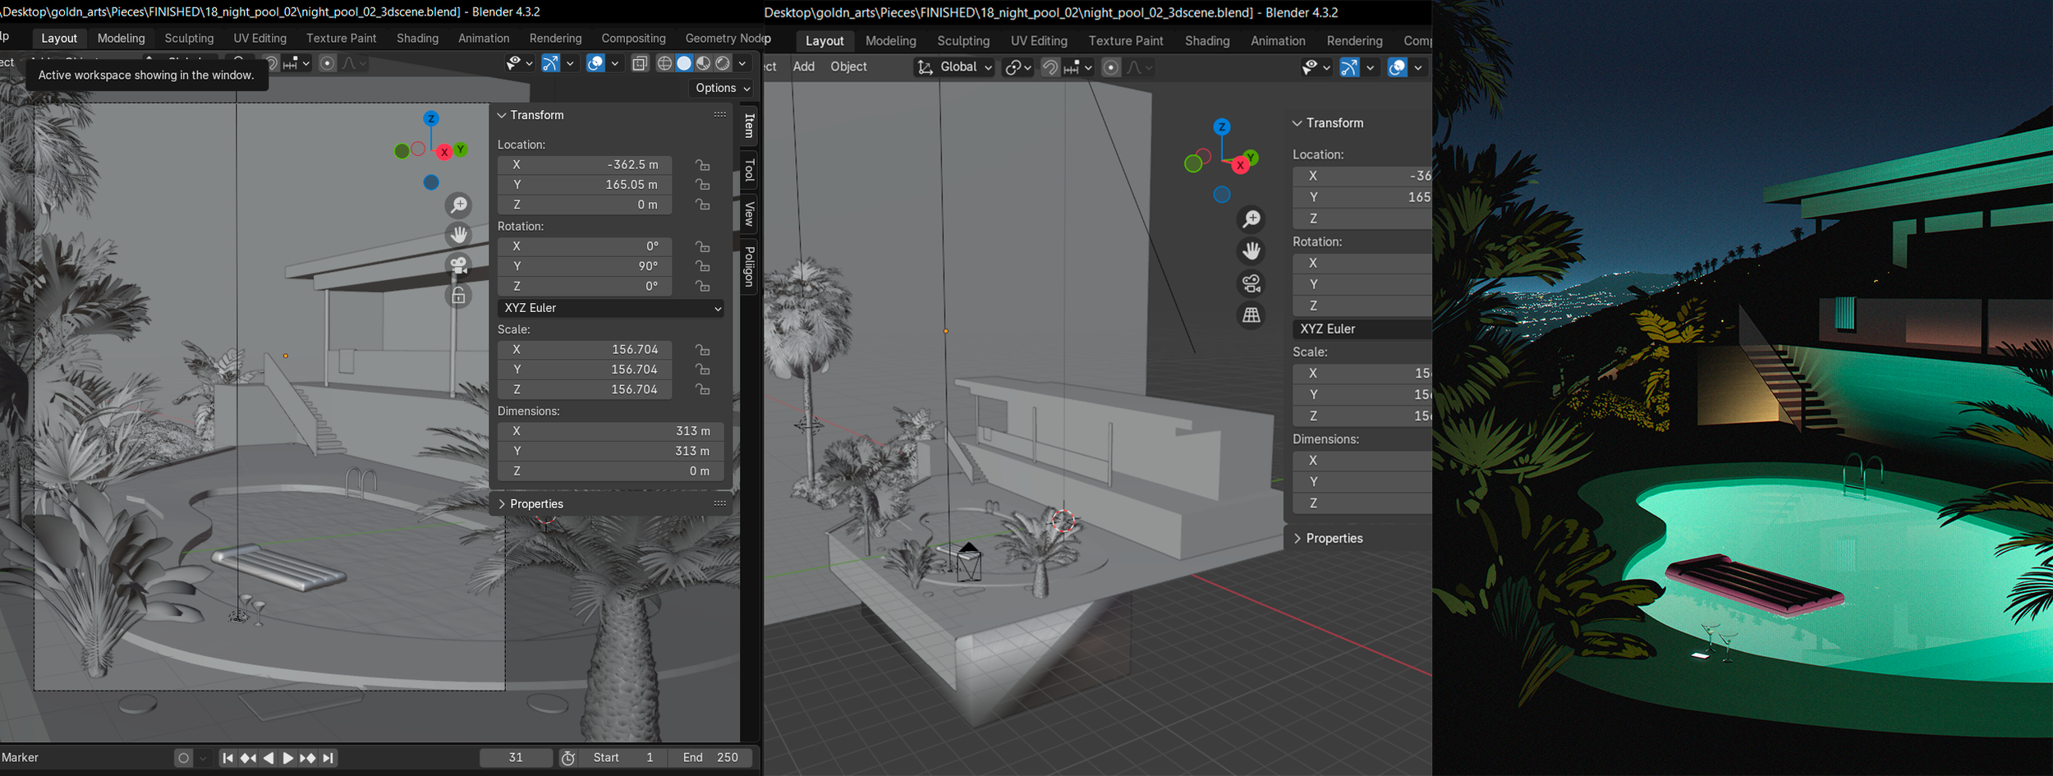Jump to previous keyframe
The width and height of the screenshot is (2053, 776).
(248, 758)
